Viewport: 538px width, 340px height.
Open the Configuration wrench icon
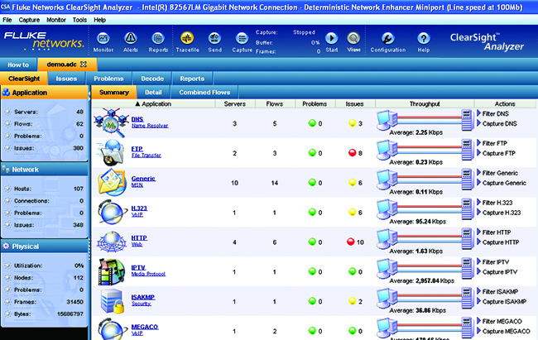coord(387,38)
